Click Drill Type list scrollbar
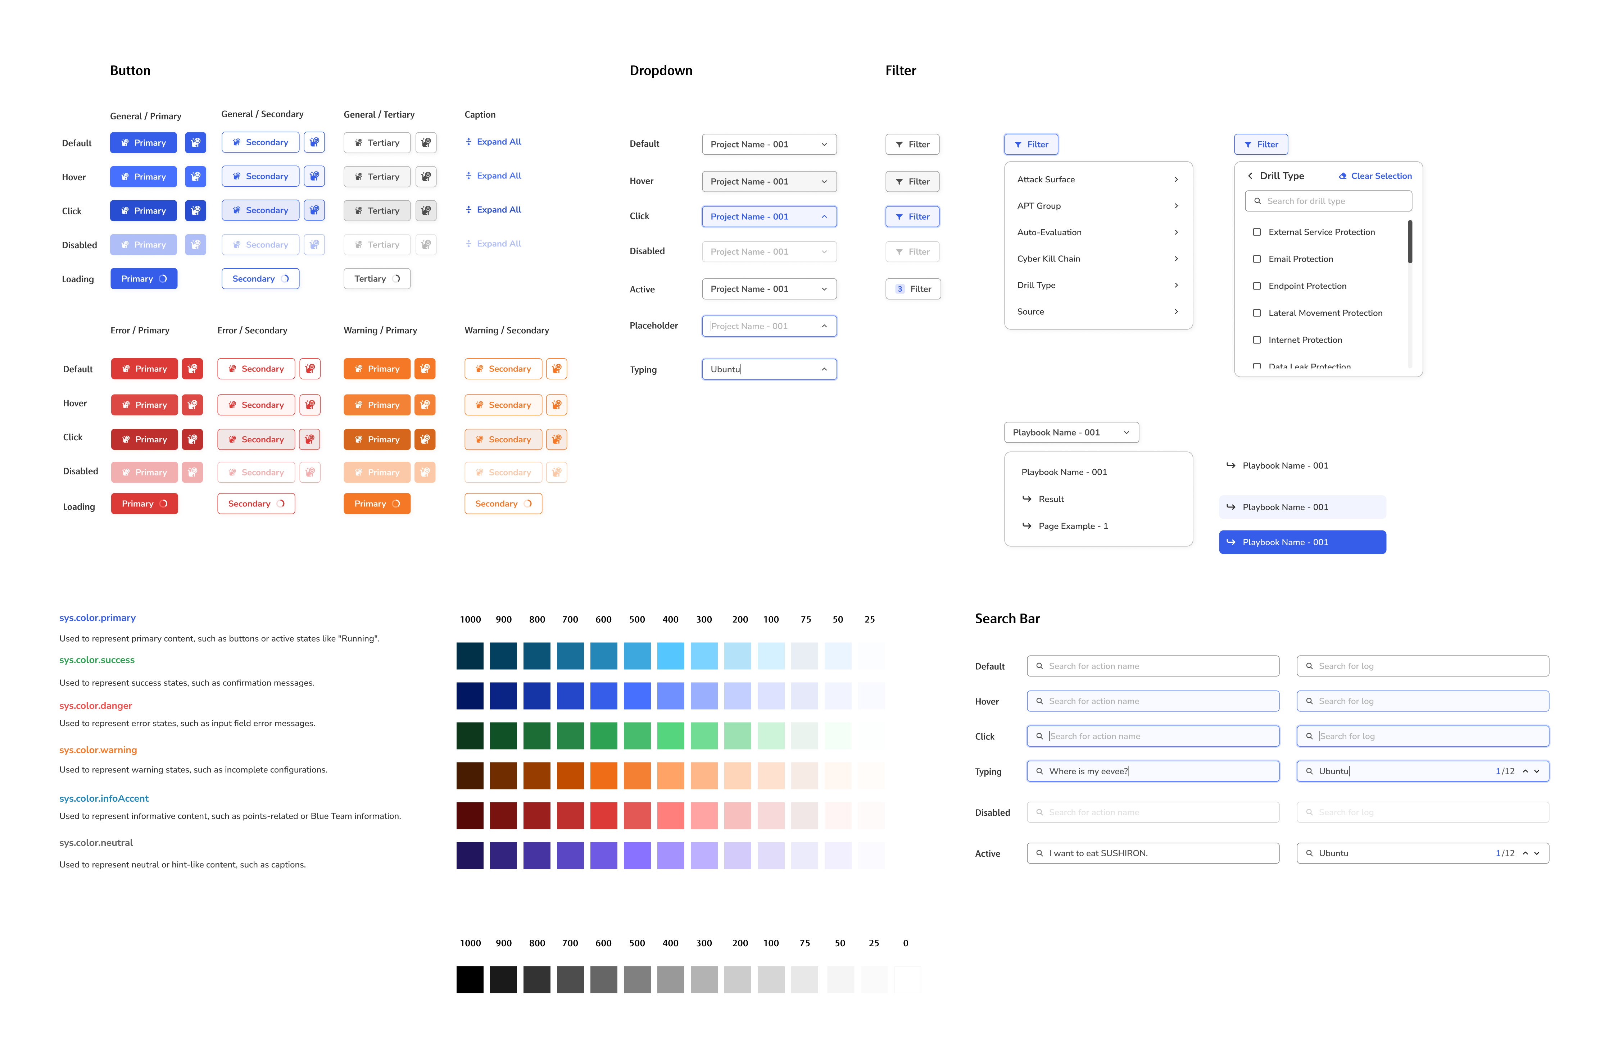Image resolution: width=1609 pixels, height=1057 pixels. (x=1410, y=241)
